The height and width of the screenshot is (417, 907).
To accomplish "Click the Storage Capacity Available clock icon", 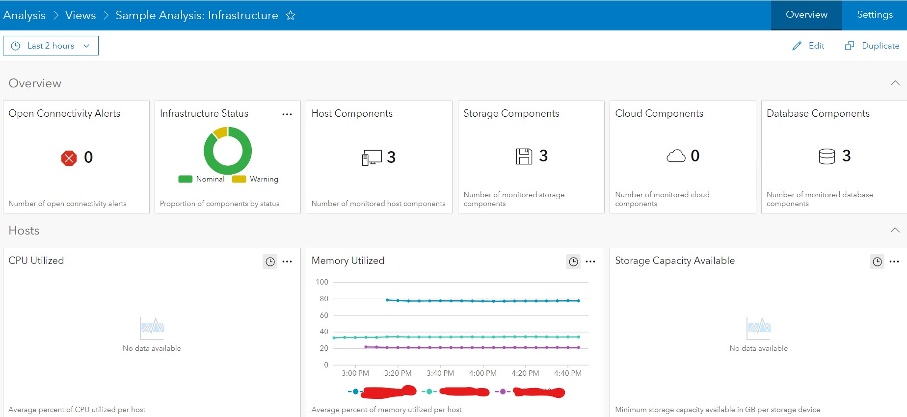I will 877,261.
